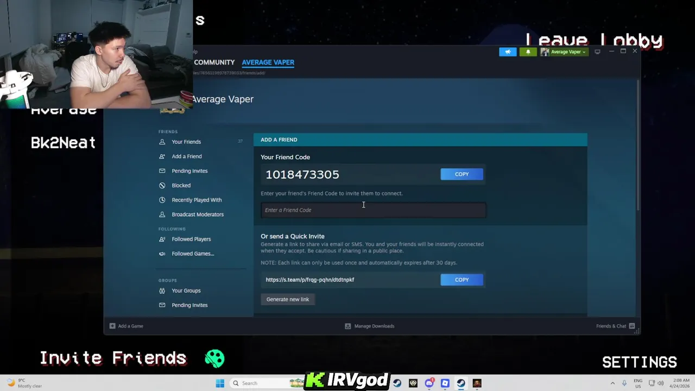Click the Add a Friend plus-person icon
Image resolution: width=695 pixels, height=391 pixels.
pyautogui.click(x=162, y=156)
